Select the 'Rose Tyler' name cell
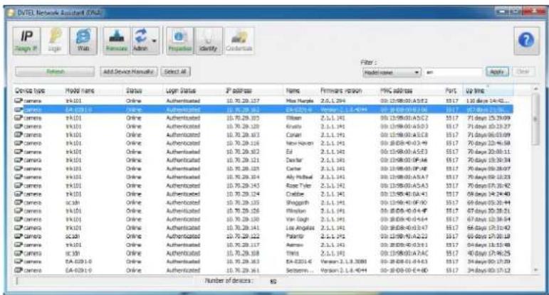The image size is (549, 295). (x=298, y=186)
